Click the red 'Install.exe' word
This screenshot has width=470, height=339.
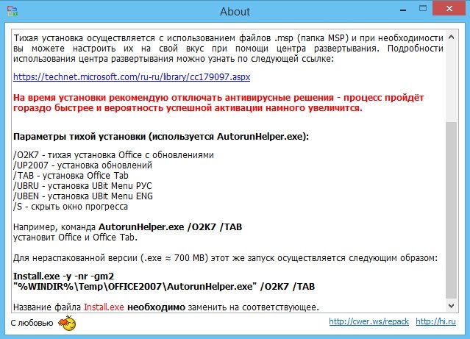(x=104, y=307)
